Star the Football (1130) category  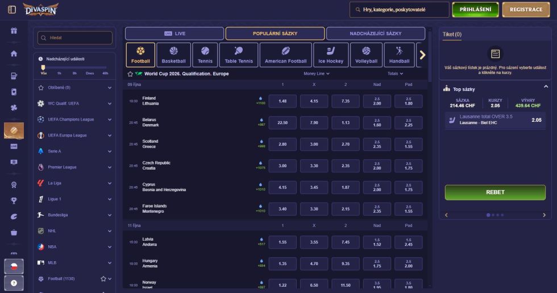103,279
